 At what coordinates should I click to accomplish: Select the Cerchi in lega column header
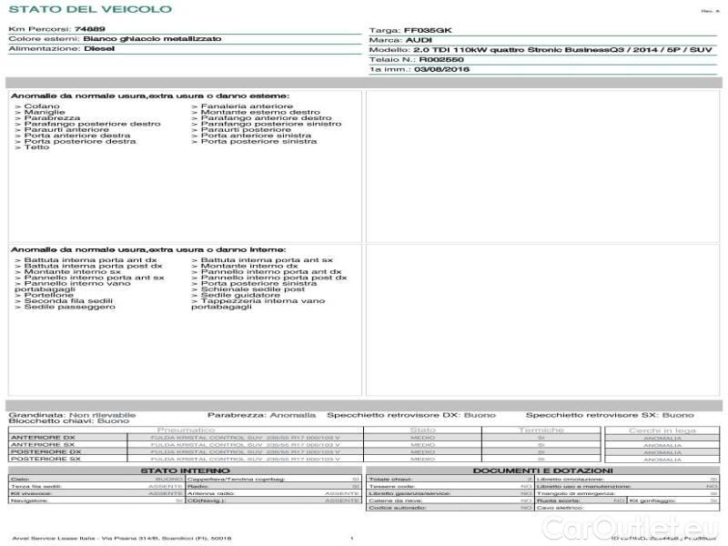click(x=662, y=430)
